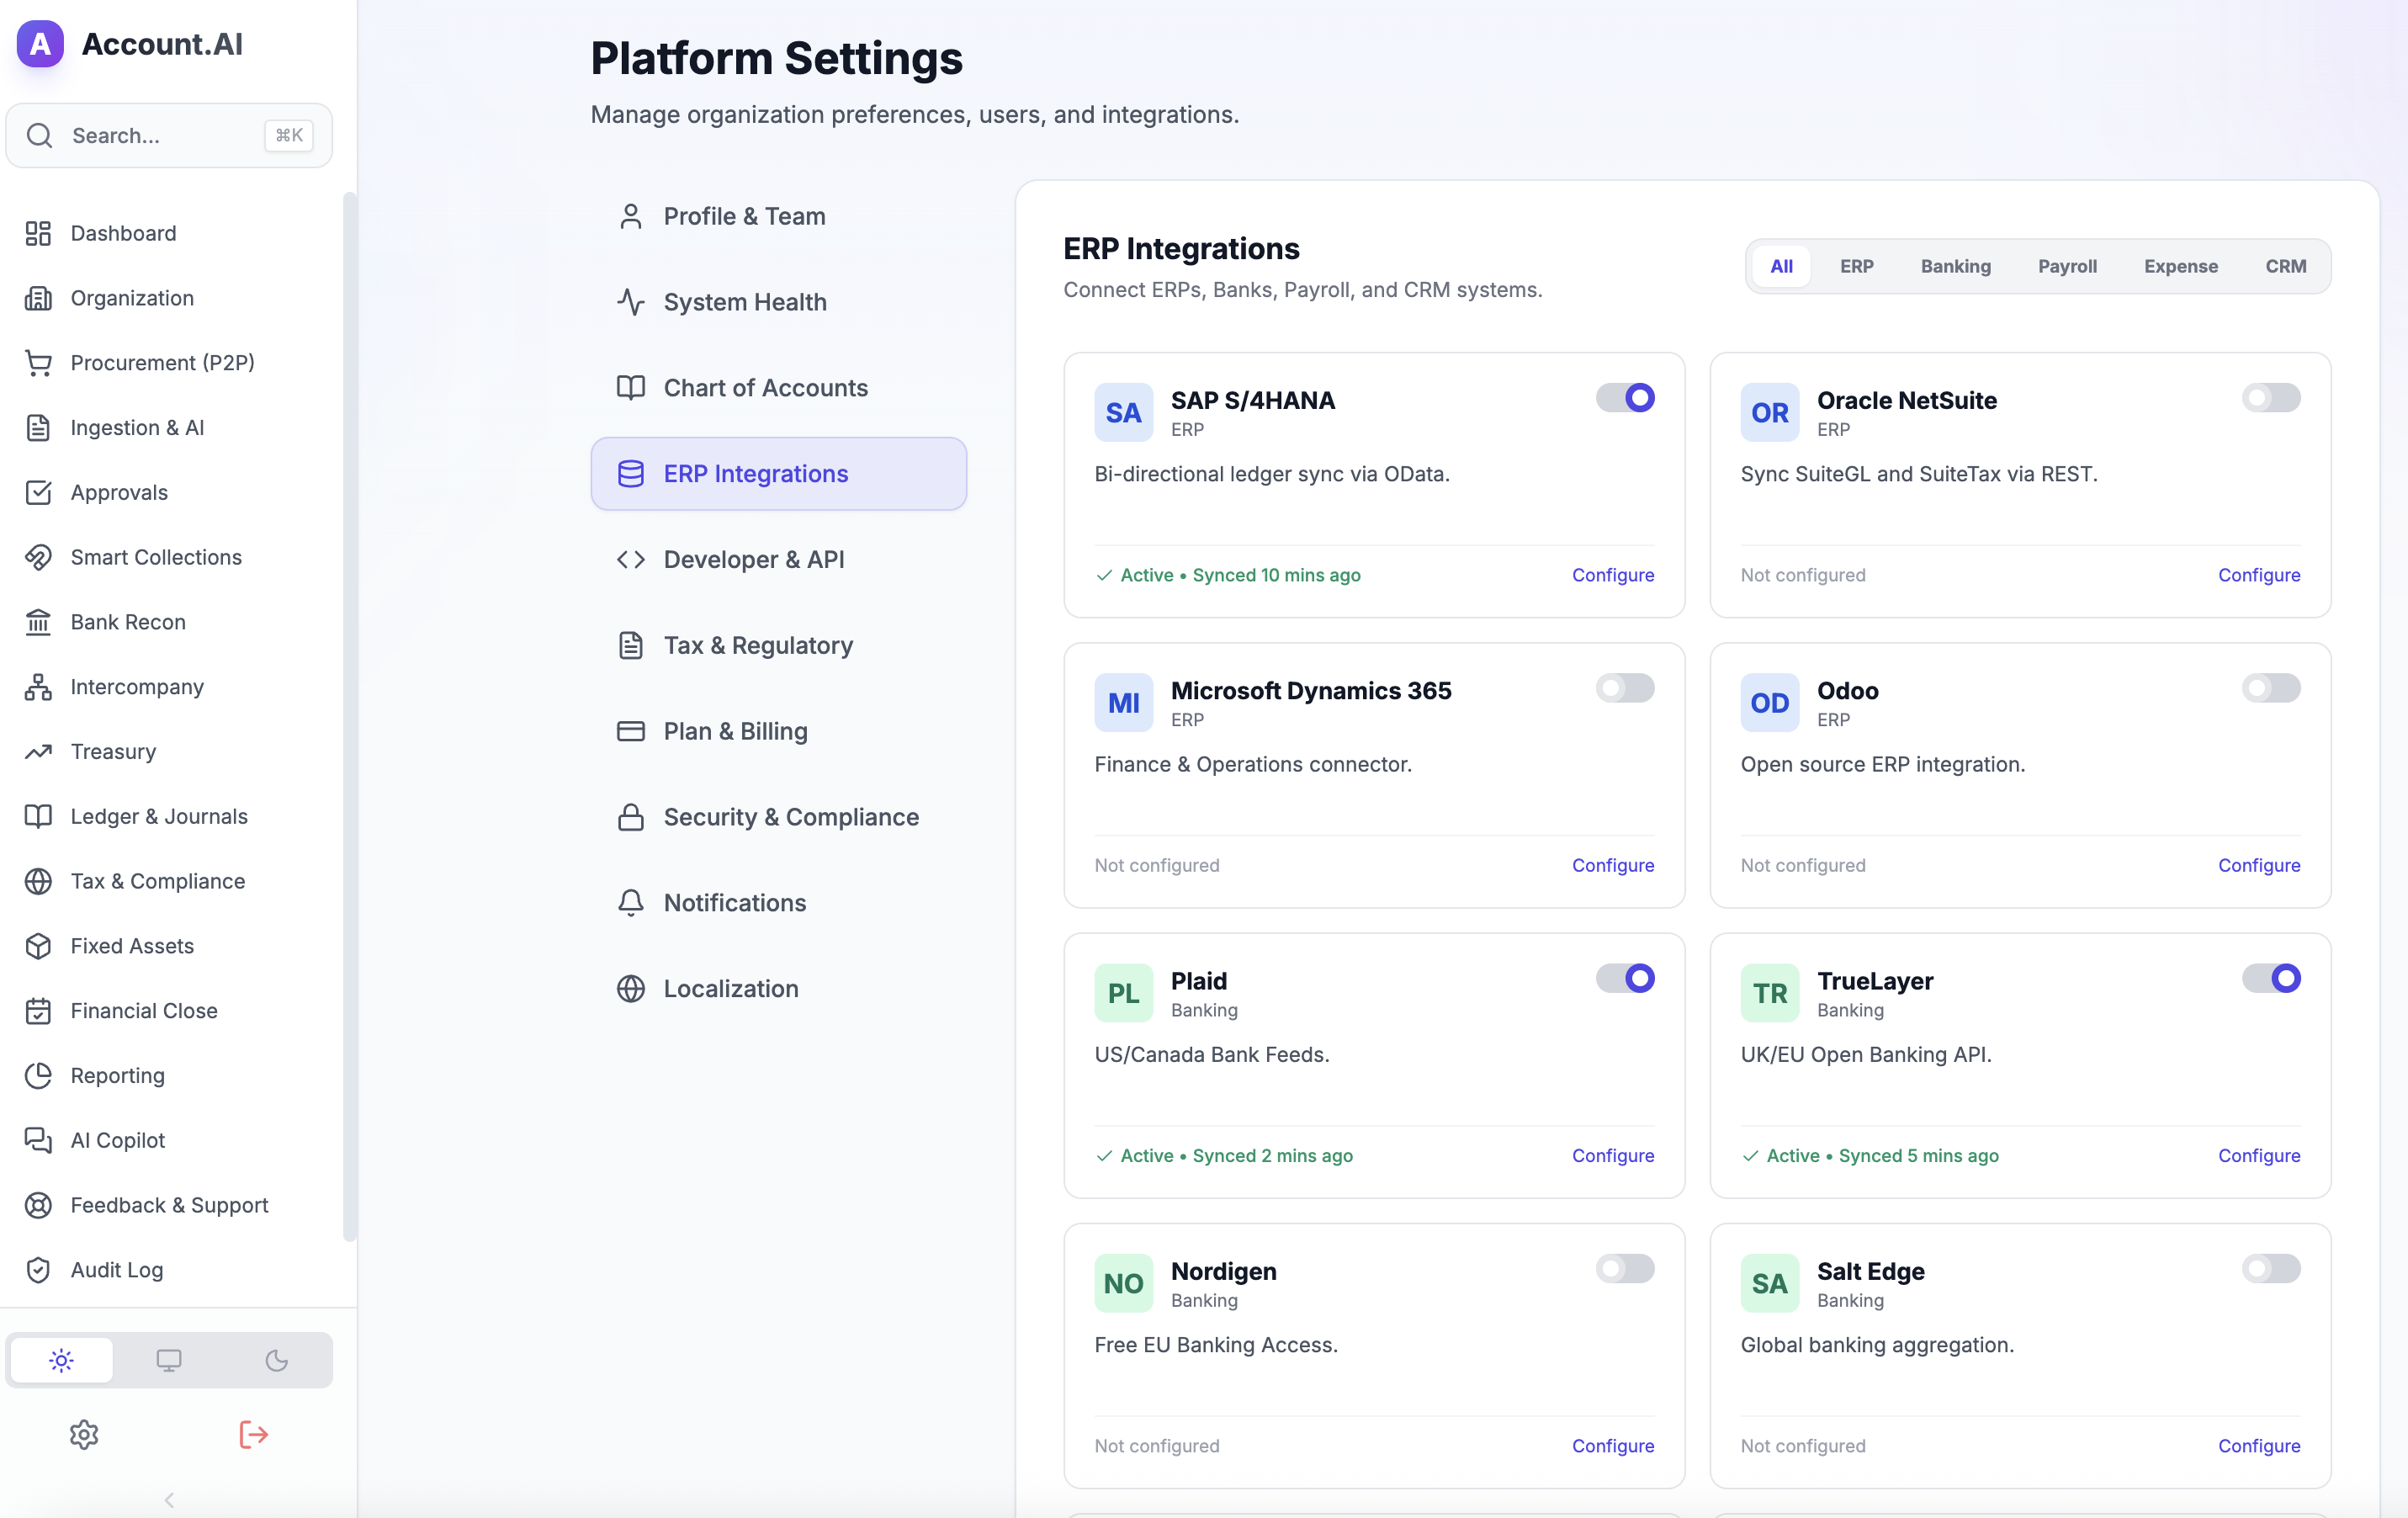Collapse the sidebar with the chevron arrow
This screenshot has width=2408, height=1518.
pos(169,1499)
